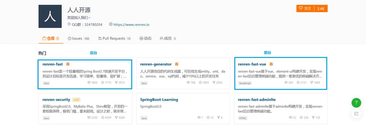The width and height of the screenshot is (366, 128).
Task: Click the star icon on renren-fast
Action: [x=103, y=82]
